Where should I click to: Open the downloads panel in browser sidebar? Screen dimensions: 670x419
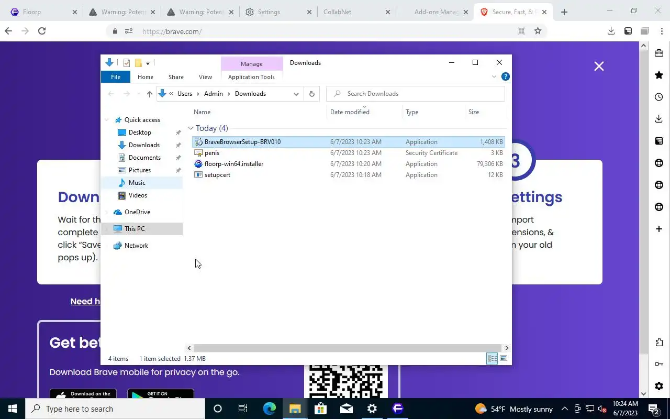point(659,119)
